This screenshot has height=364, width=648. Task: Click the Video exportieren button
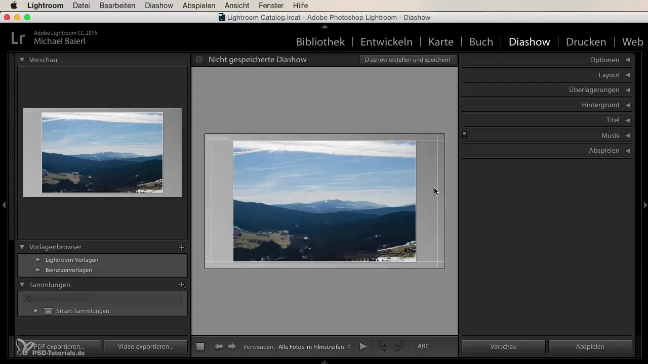click(x=145, y=347)
